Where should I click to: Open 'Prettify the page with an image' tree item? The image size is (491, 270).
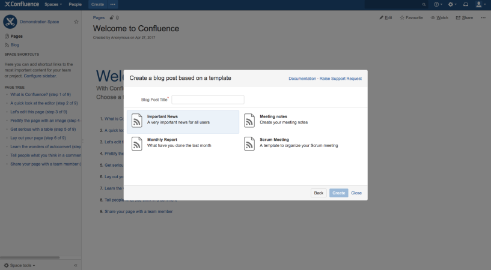pos(46,121)
